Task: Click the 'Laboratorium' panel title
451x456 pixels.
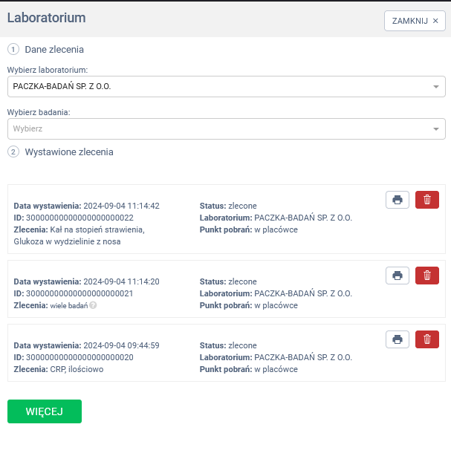Action: (46, 18)
